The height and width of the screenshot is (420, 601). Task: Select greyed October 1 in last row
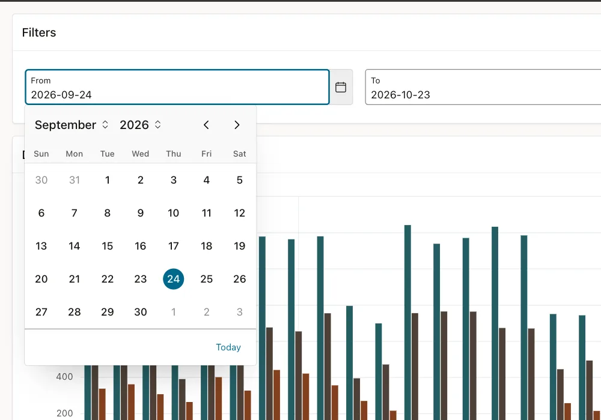(173, 312)
